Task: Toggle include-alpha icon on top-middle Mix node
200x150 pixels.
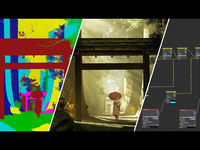Action: (186, 52)
